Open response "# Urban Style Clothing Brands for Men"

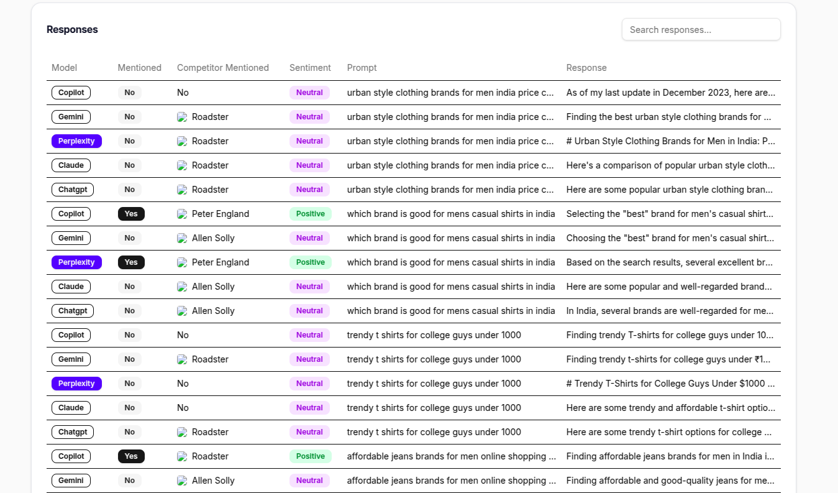671,141
